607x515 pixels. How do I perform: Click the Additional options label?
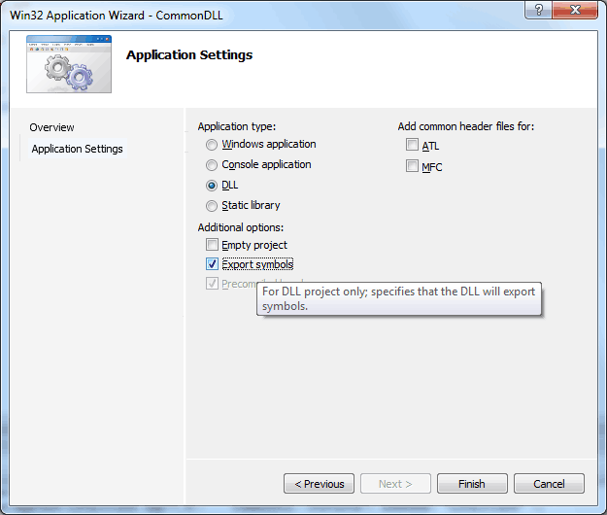(241, 227)
